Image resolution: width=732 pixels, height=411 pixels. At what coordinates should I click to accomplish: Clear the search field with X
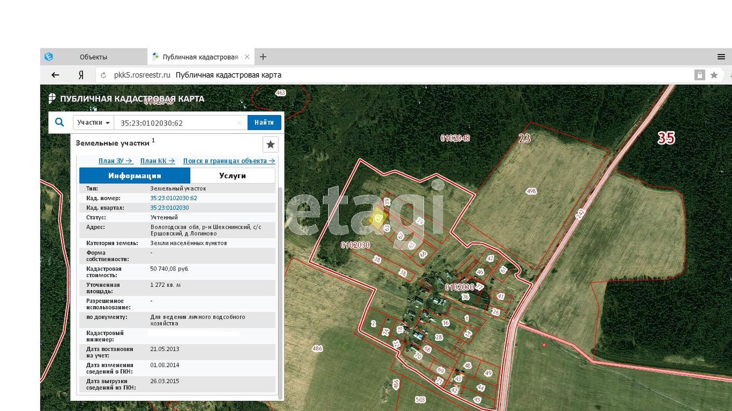pos(239,123)
